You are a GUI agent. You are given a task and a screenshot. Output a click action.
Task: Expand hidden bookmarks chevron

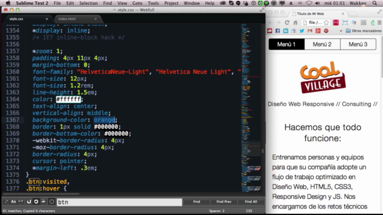click(x=341, y=30)
